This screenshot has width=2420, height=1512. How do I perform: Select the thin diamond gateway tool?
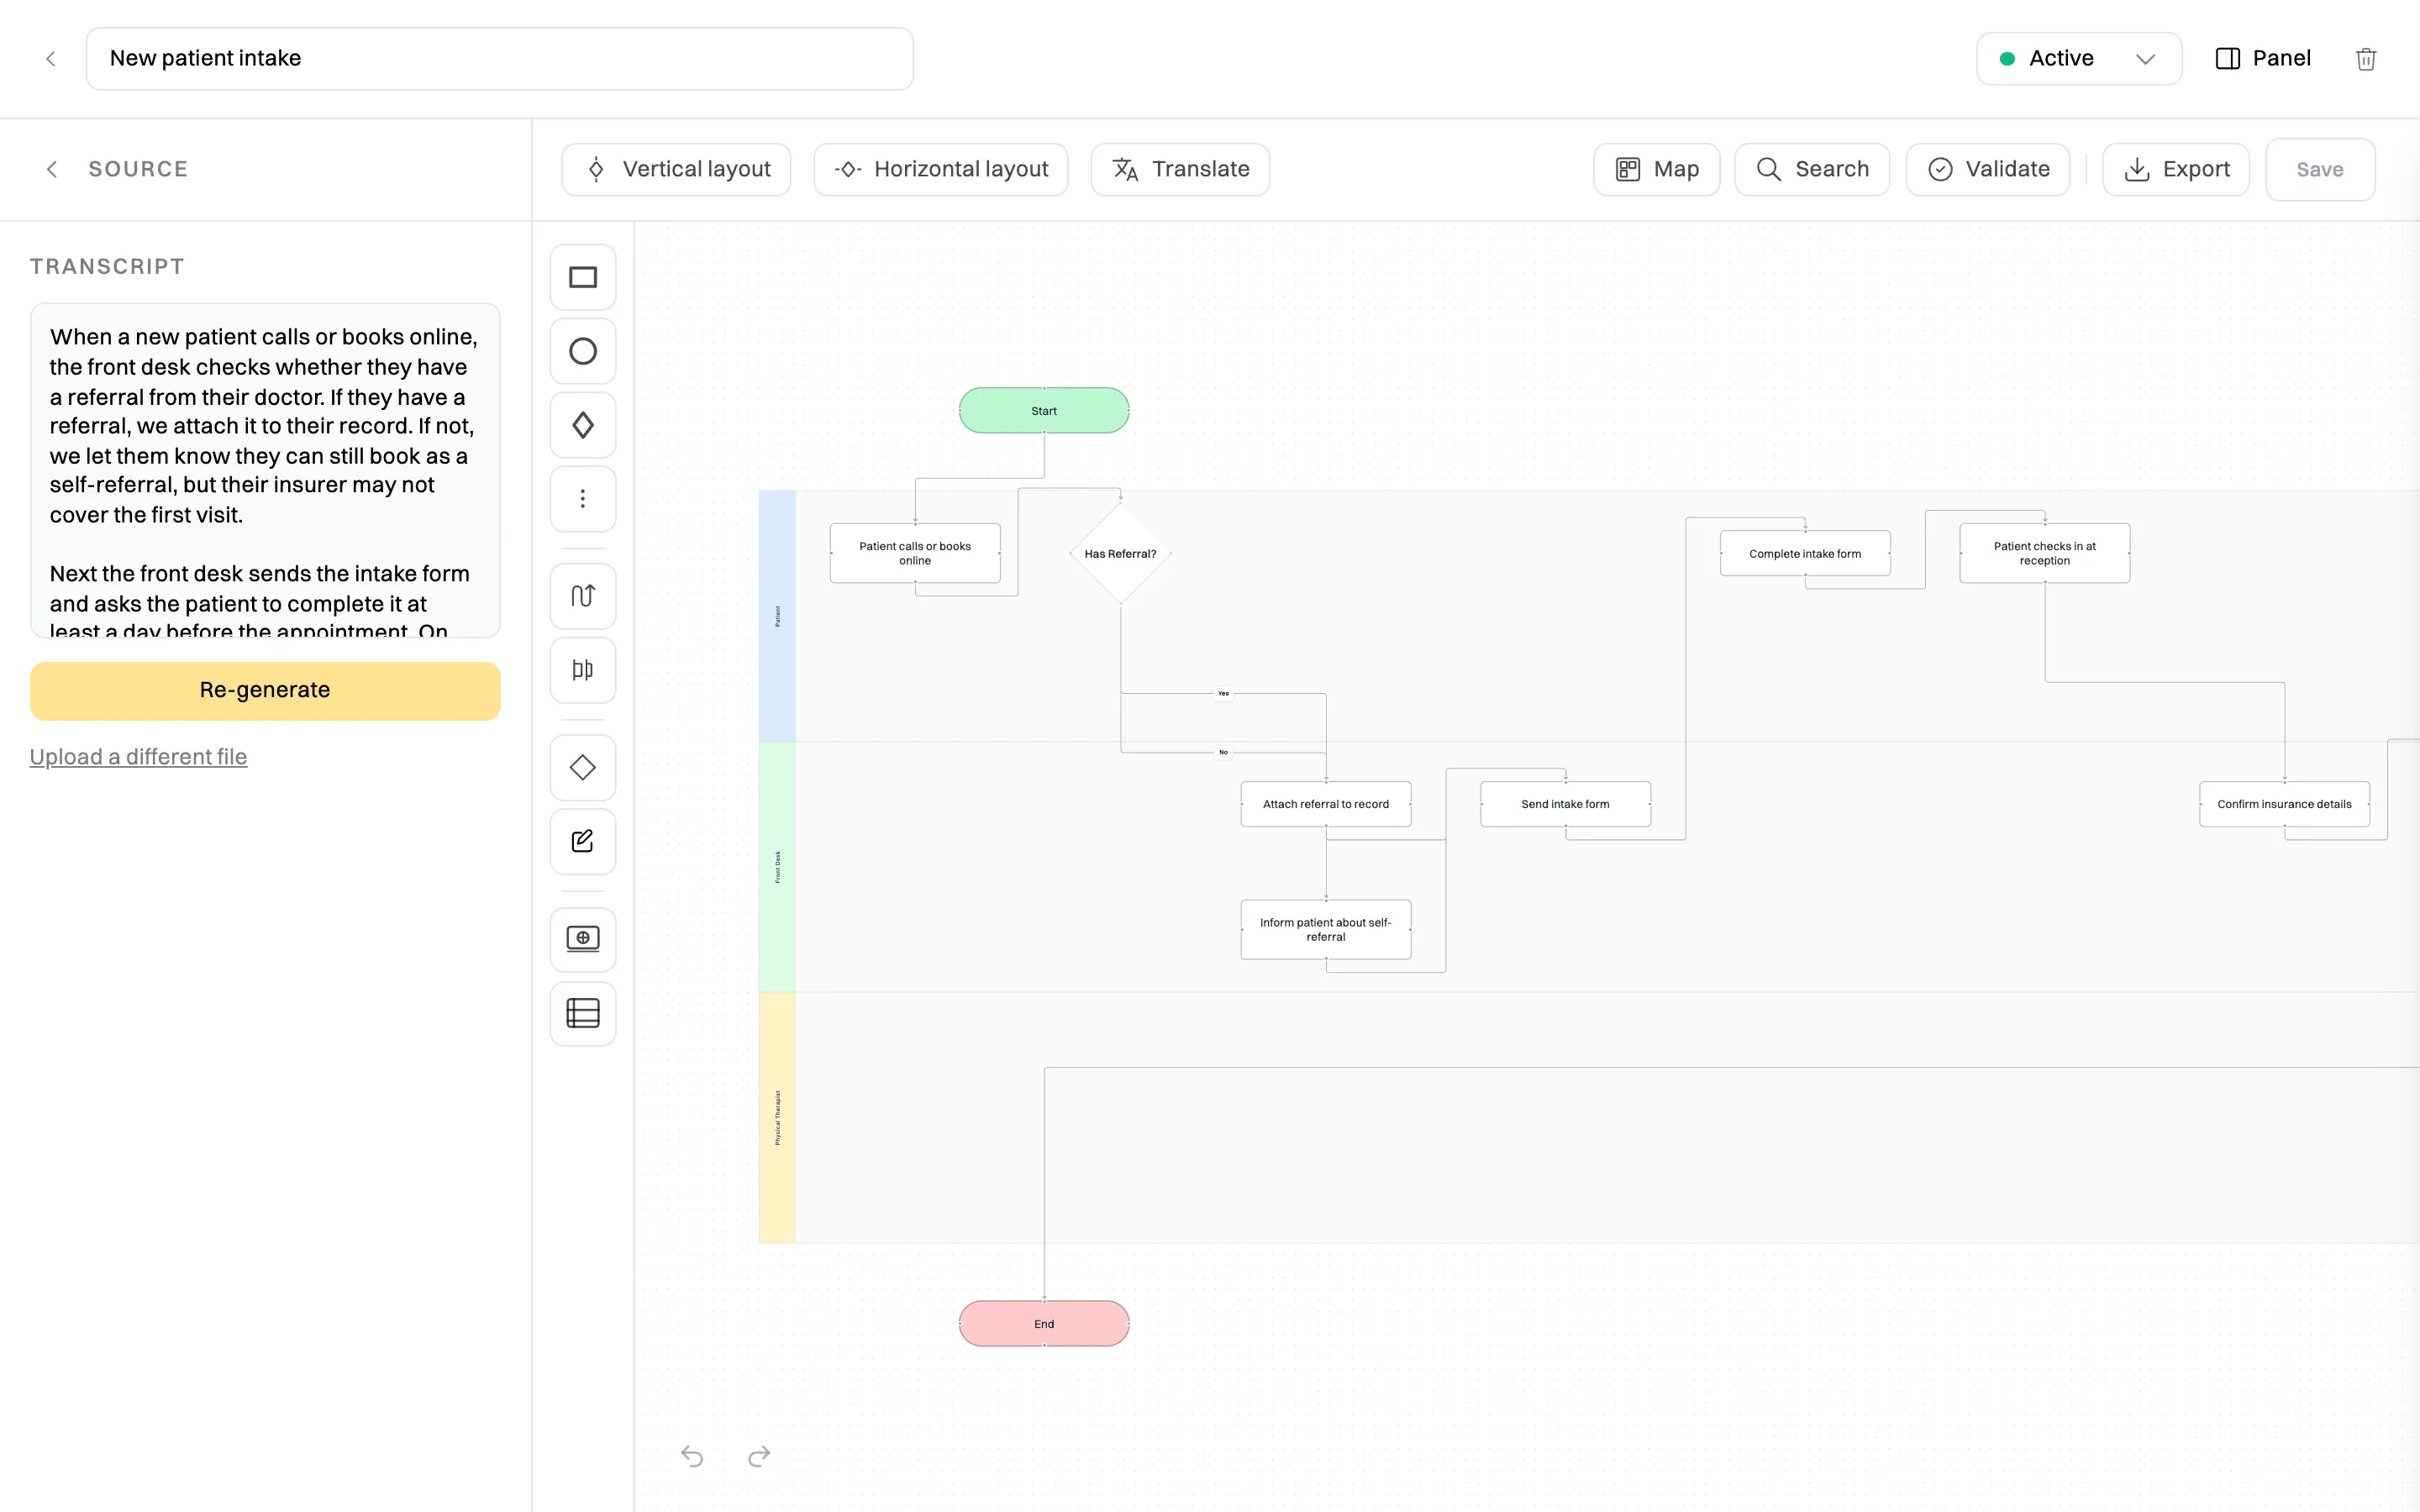pyautogui.click(x=583, y=767)
